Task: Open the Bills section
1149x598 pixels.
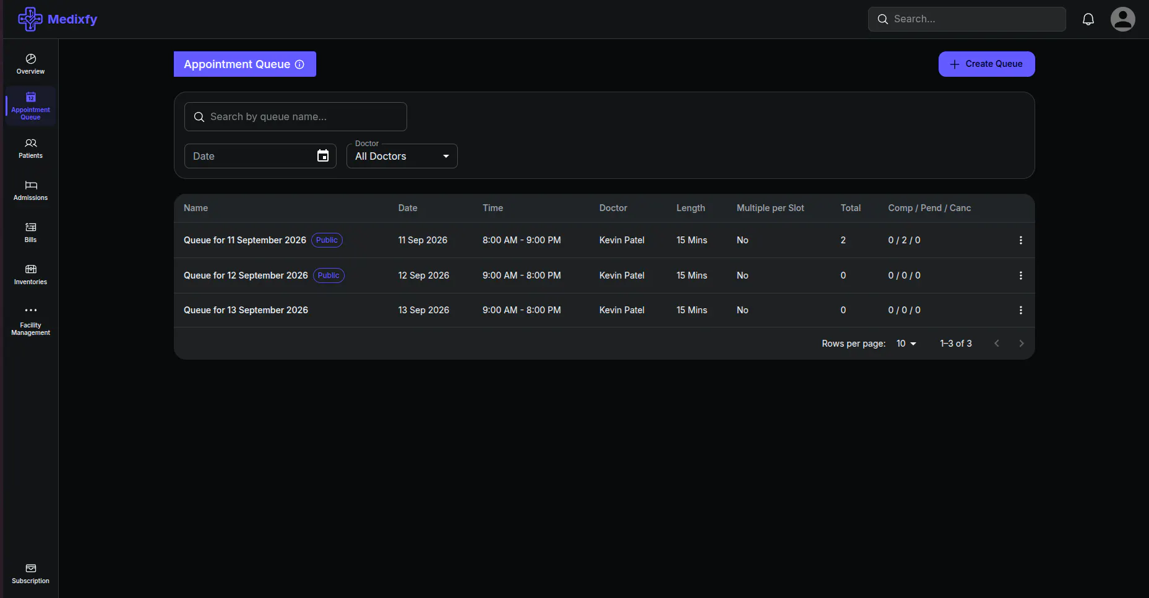Action: 30,232
